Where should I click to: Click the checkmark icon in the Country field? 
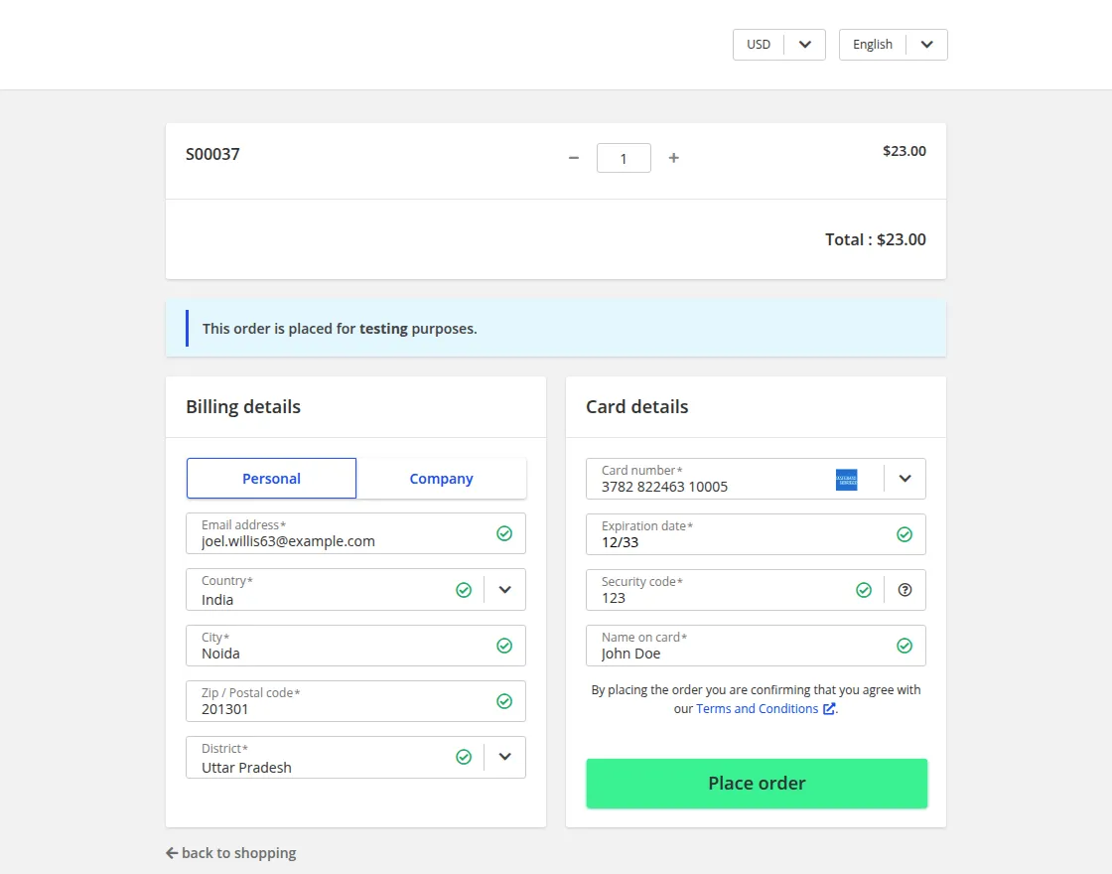[464, 589]
